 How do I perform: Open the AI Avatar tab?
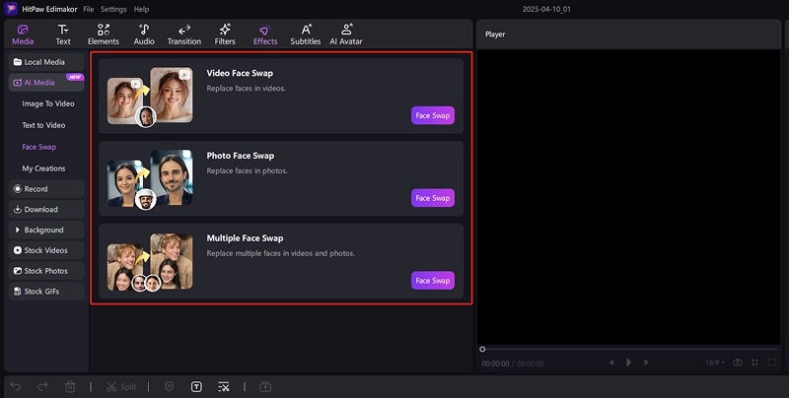tap(346, 34)
